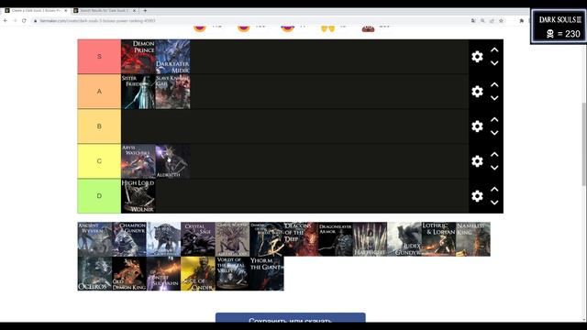Screen dimensions: 587x330
Task: Move D tier row up with chevron
Action: pyautogui.click(x=494, y=189)
